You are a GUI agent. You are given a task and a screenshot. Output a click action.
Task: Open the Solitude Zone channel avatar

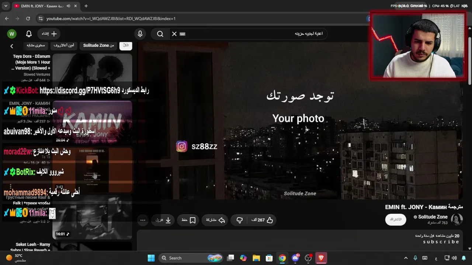(457, 219)
